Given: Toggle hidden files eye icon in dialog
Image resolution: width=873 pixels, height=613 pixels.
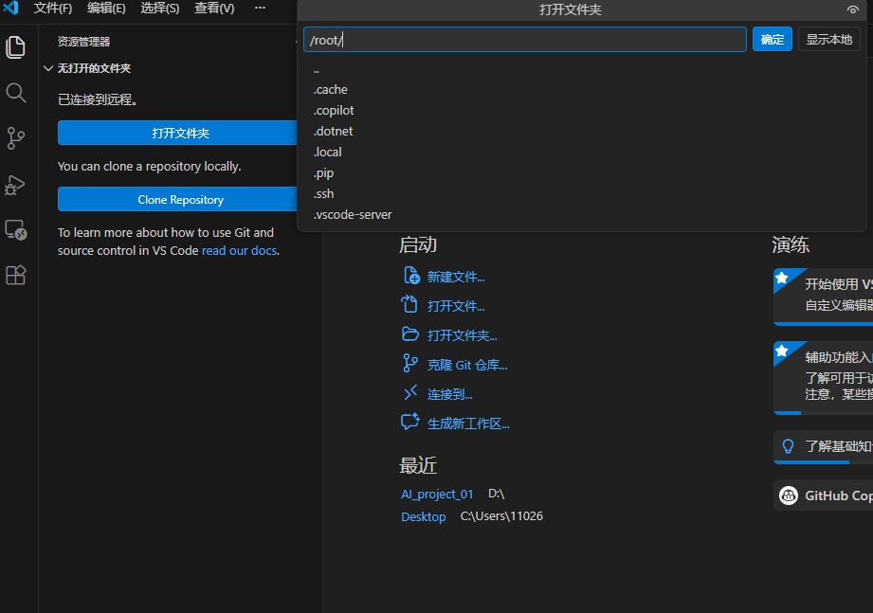Looking at the screenshot, I should tap(852, 9).
